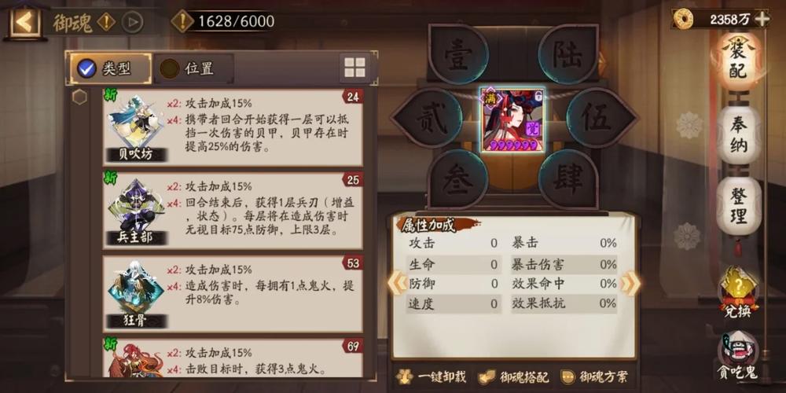Open the 御魂 info exclamation icon
786x393 pixels.
coord(106,22)
